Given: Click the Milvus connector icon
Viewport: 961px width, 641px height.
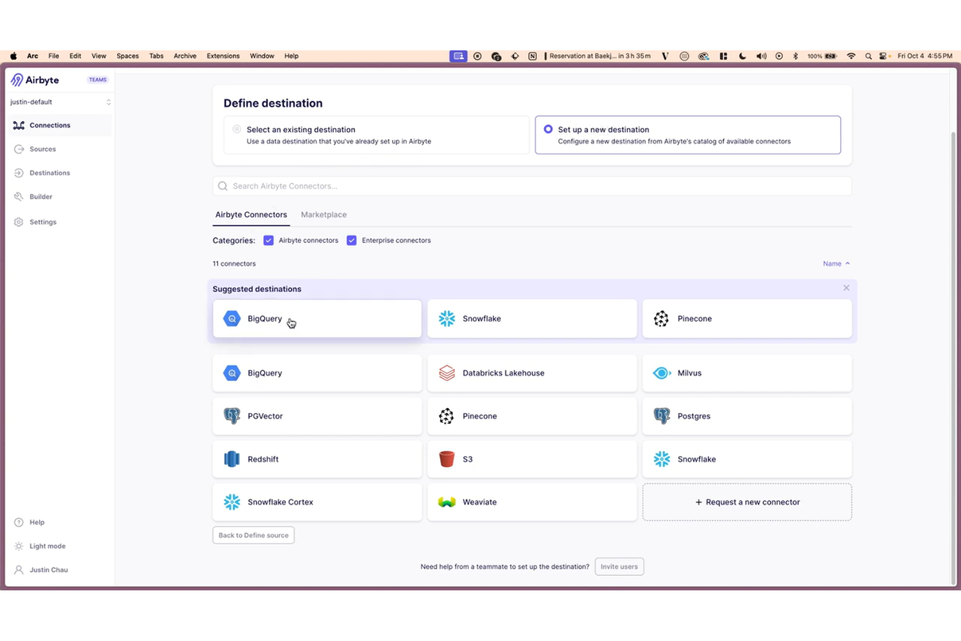Looking at the screenshot, I should 662,373.
